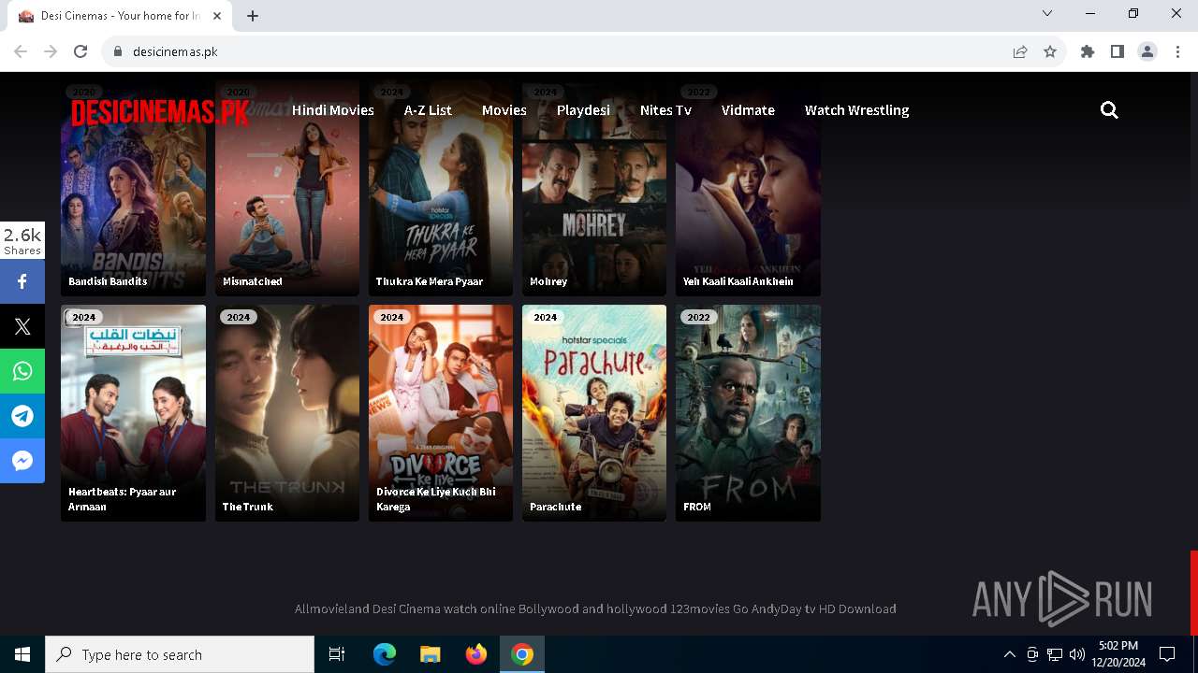Open the Yeh Kaali Kaali Ankhein poster
Image resolution: width=1198 pixels, height=673 pixels.
(x=748, y=188)
